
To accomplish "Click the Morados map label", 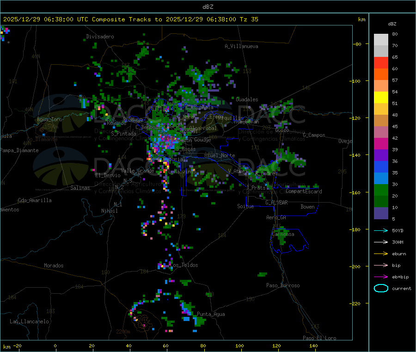I will click(x=54, y=266).
